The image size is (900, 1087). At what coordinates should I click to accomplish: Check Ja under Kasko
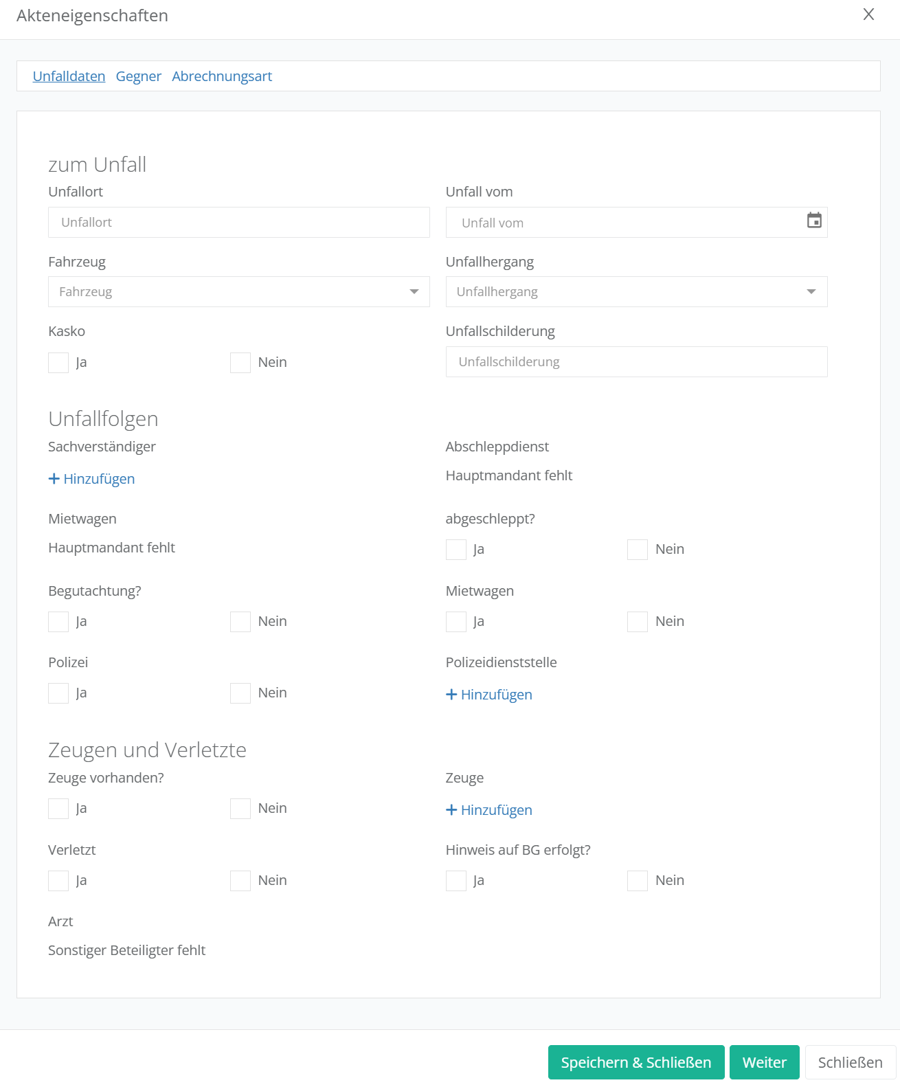click(59, 363)
